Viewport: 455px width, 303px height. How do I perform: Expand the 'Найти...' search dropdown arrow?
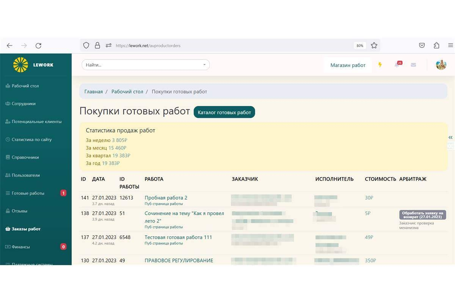click(204, 65)
